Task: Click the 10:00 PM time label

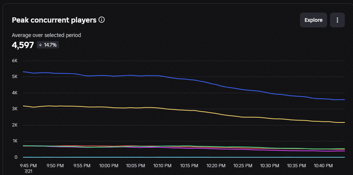Action: pos(109,165)
